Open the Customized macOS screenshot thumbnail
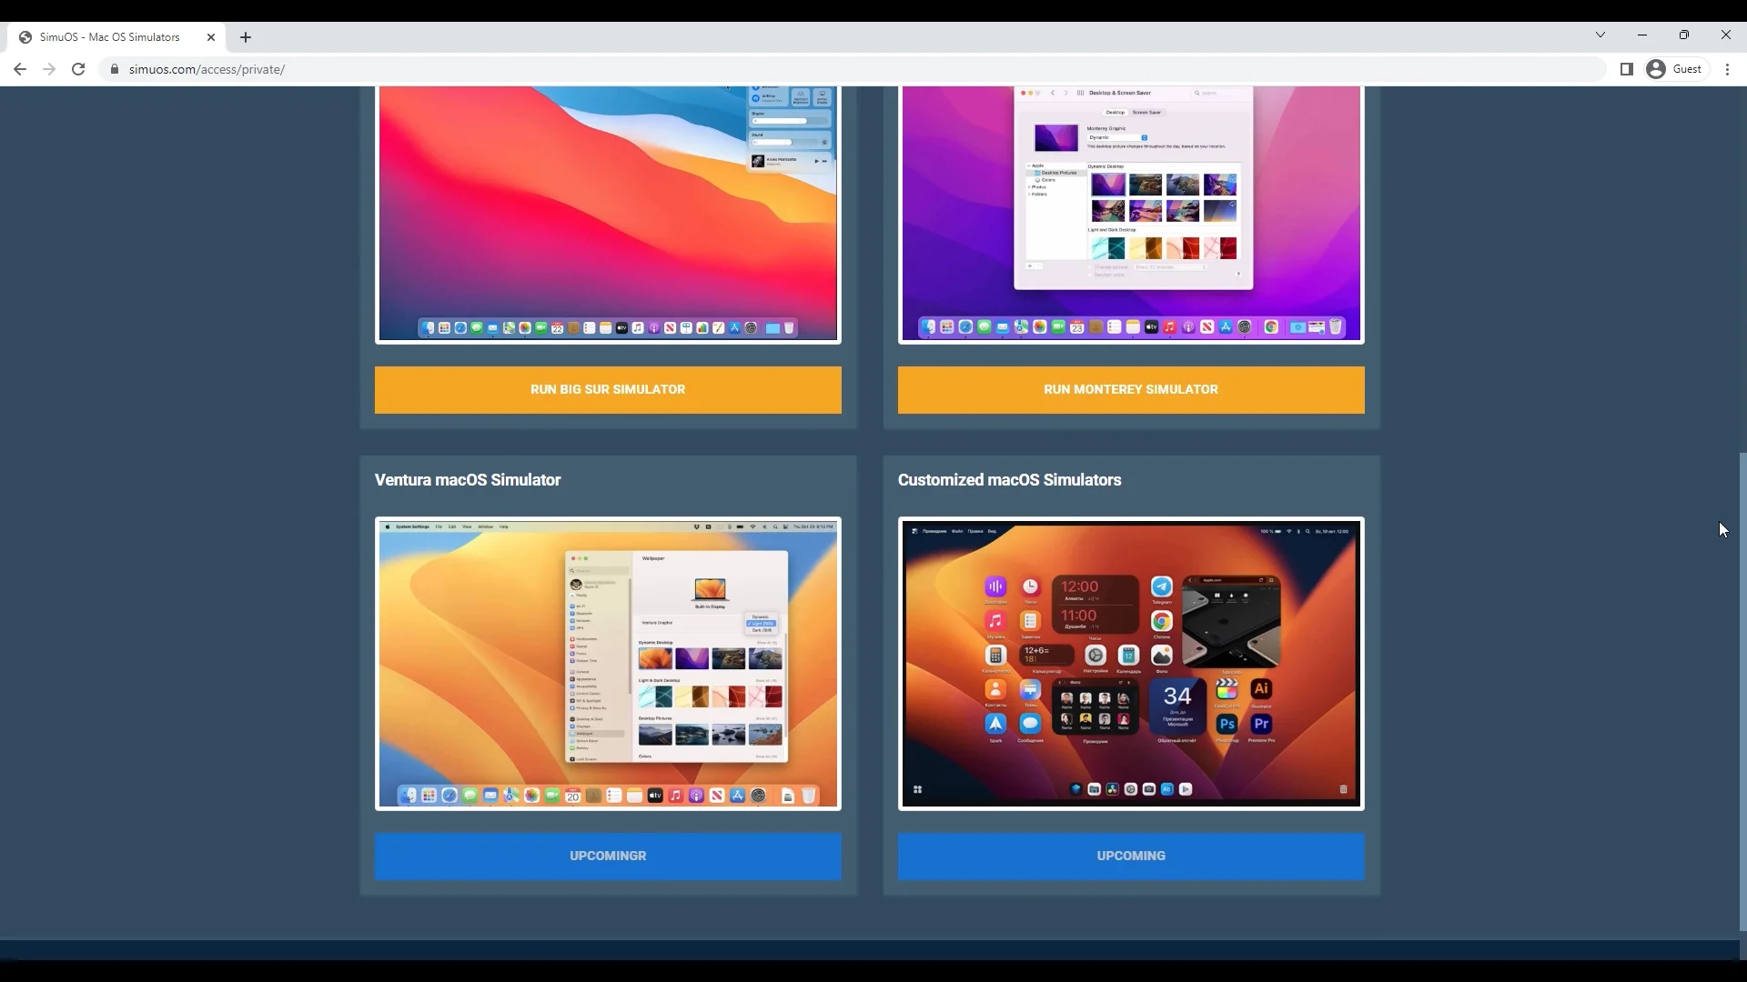Image resolution: width=1747 pixels, height=982 pixels. (1131, 664)
